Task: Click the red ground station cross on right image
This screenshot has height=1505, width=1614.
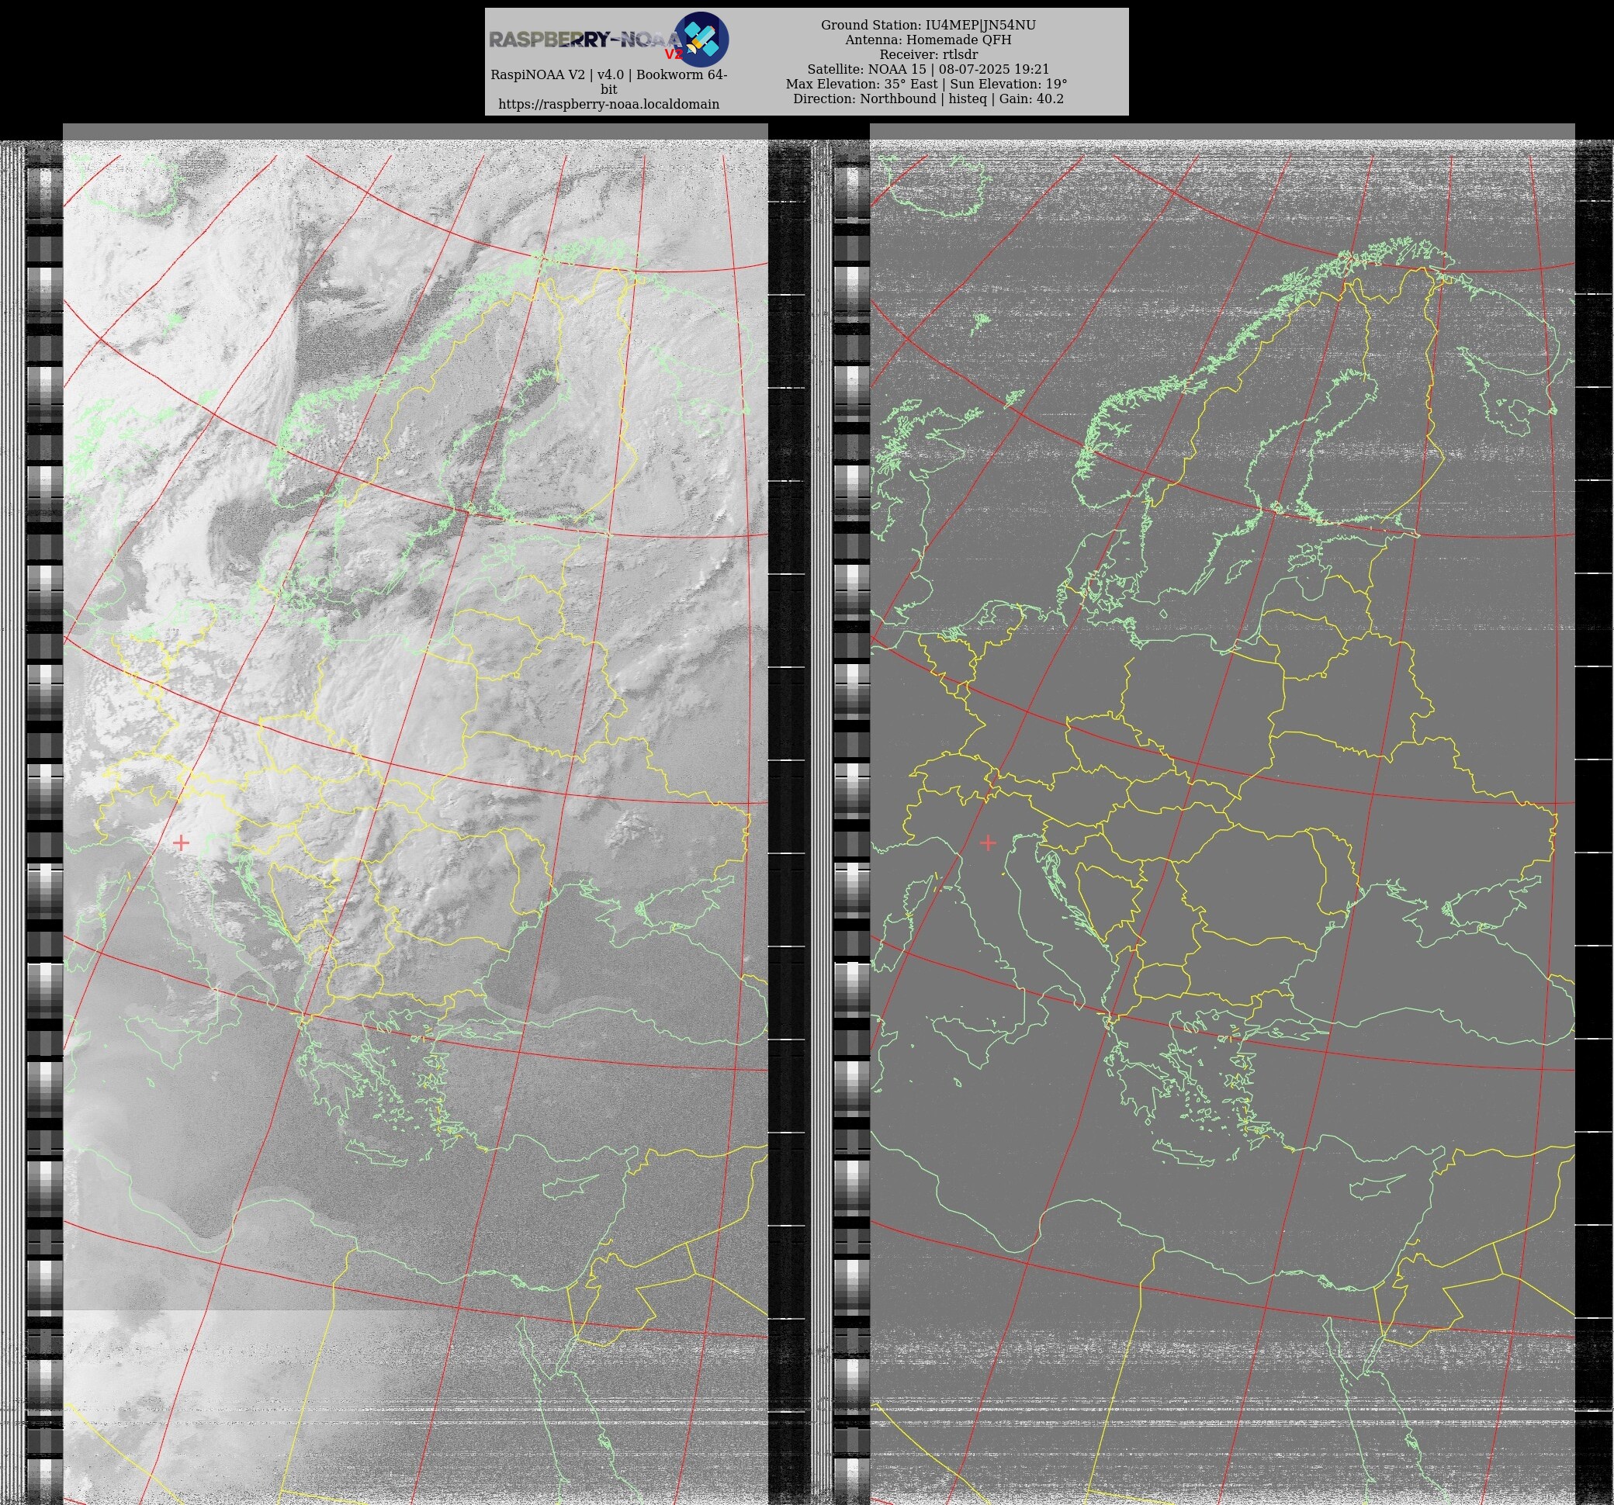Action: 988,842
